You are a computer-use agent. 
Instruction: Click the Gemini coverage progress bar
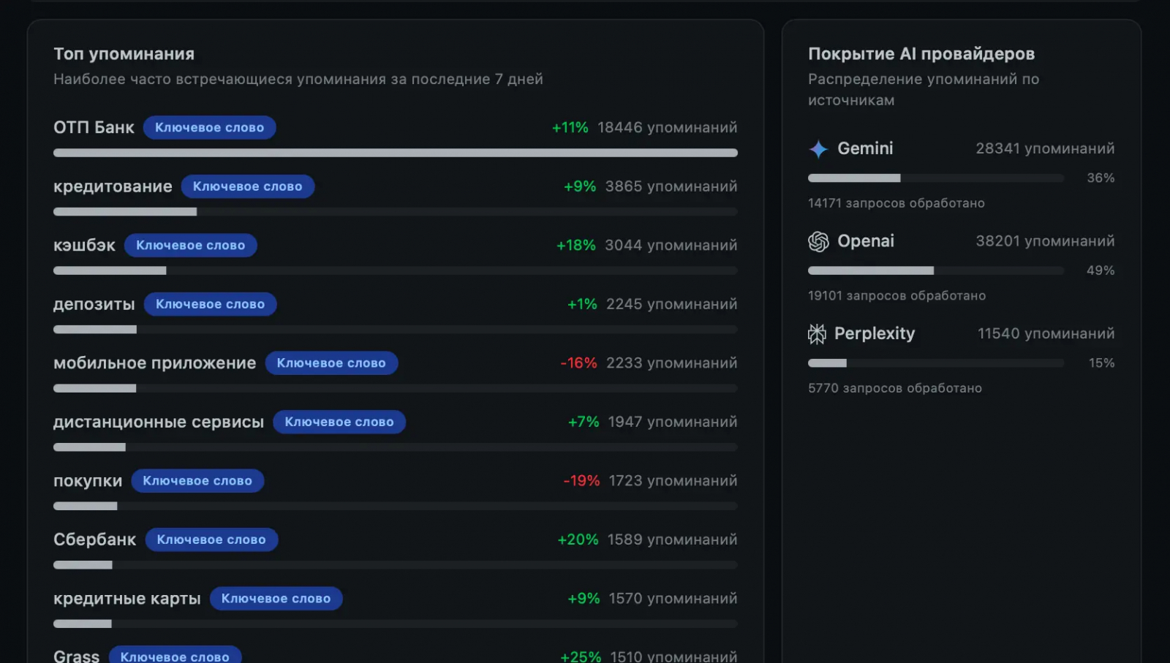coord(935,178)
